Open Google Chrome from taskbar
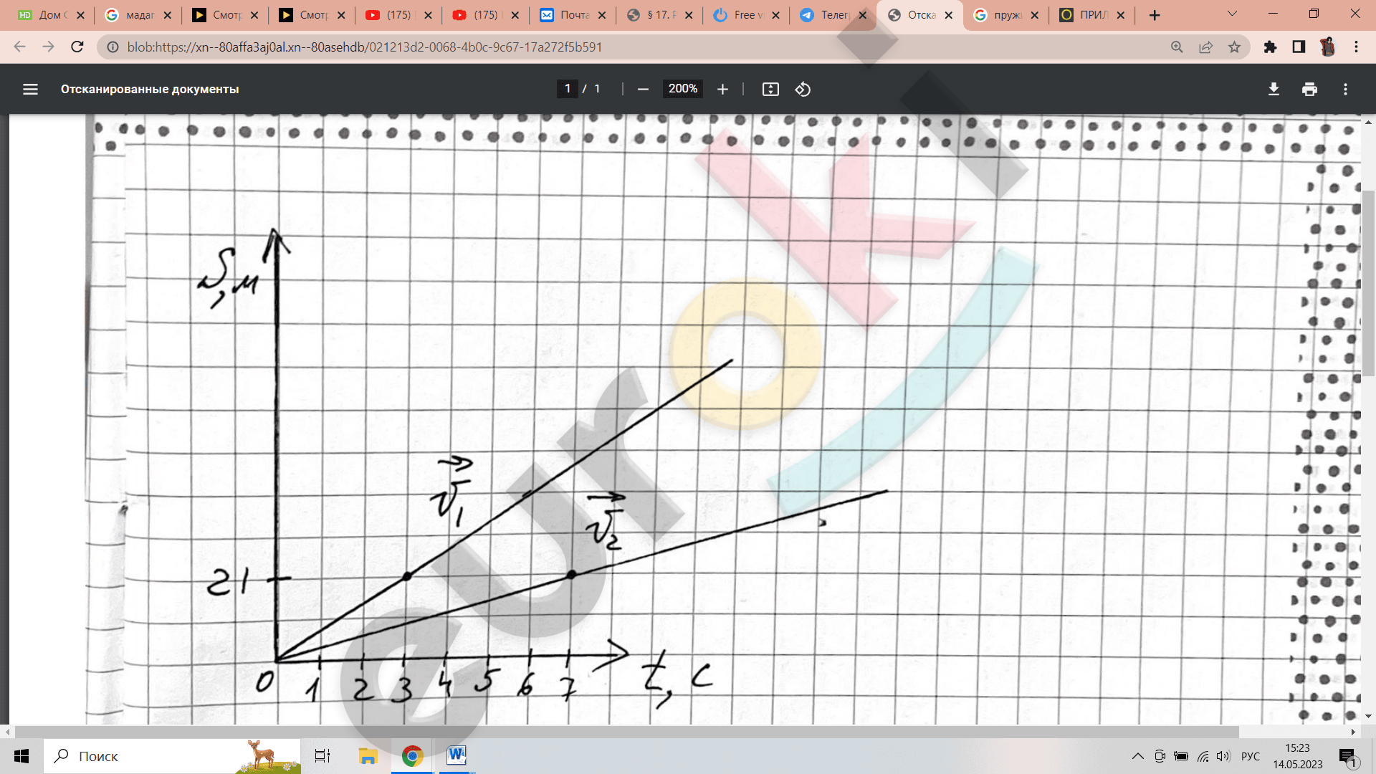 click(x=412, y=756)
